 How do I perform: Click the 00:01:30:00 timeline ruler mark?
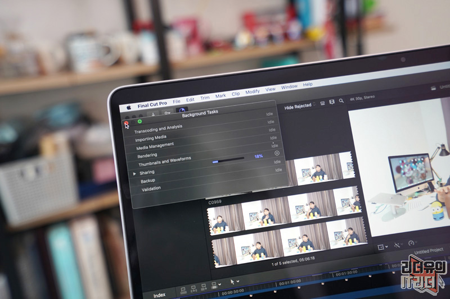347,273
